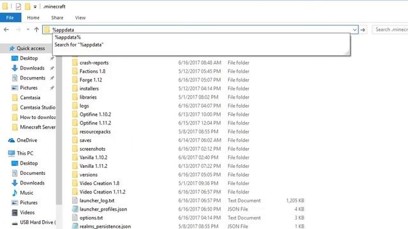Viewport: 408px width, 229px height.
Task: Click Desktop icon under This PC
Action: pos(15,163)
